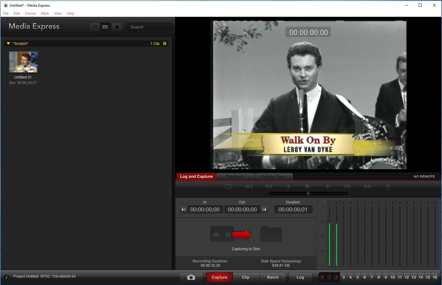The height and width of the screenshot is (285, 442).
Task: Show favorites with the star button
Action: (x=117, y=27)
